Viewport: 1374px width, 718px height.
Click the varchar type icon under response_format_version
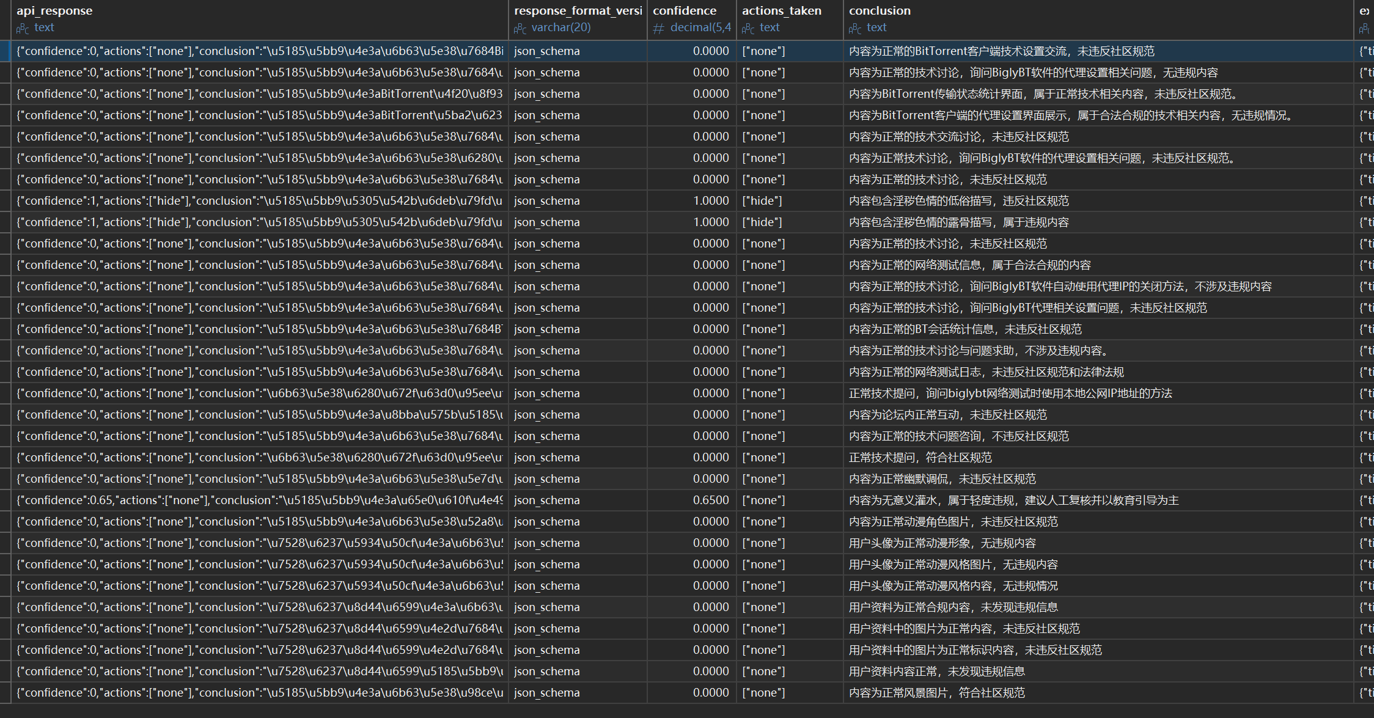(x=520, y=28)
